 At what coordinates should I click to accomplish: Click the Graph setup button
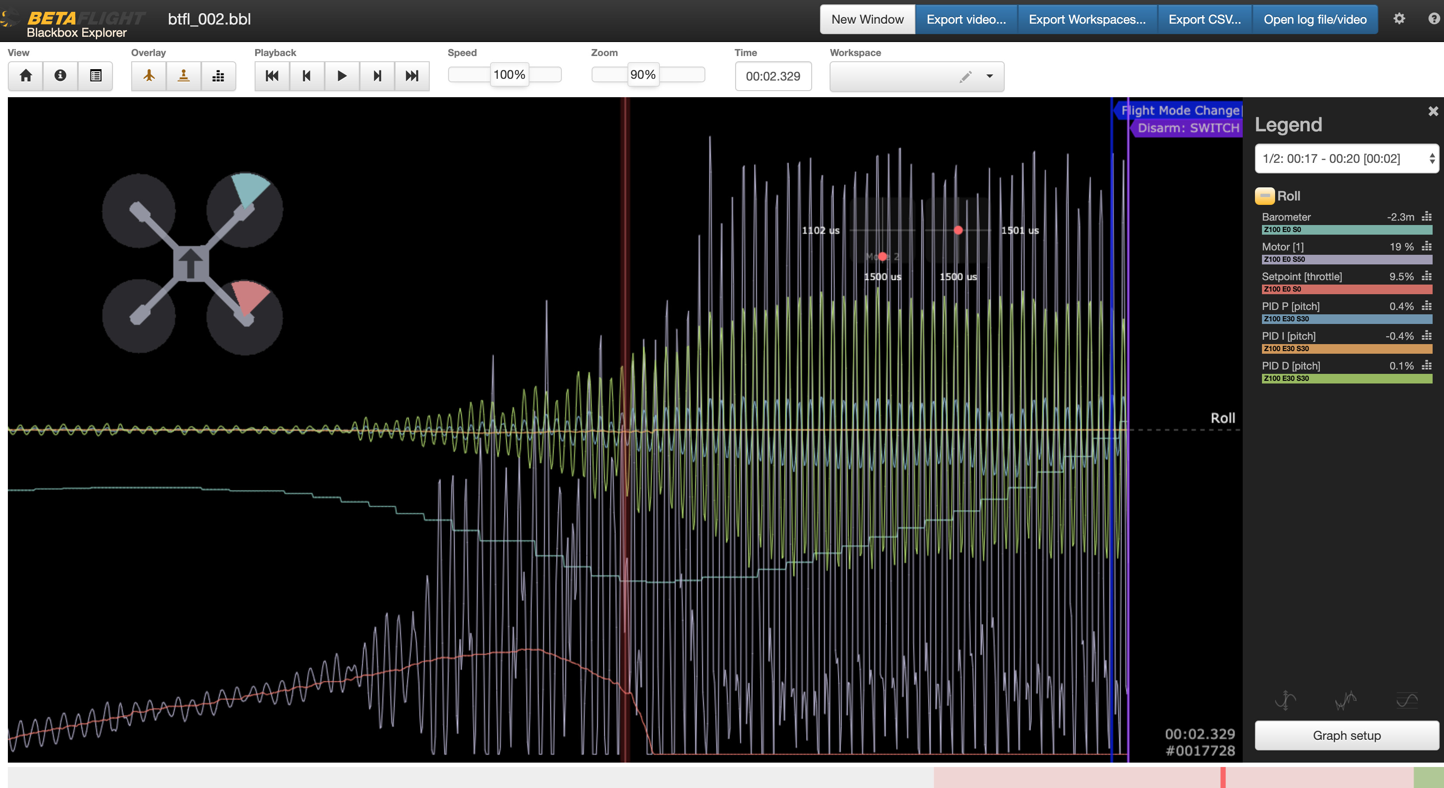point(1346,735)
